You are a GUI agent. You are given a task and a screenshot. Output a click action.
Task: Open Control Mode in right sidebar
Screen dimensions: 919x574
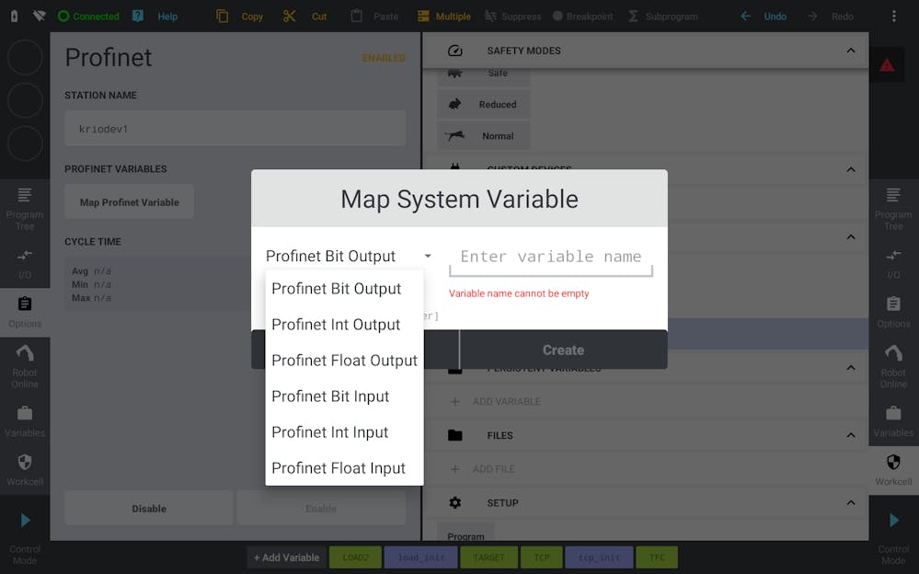(893, 537)
